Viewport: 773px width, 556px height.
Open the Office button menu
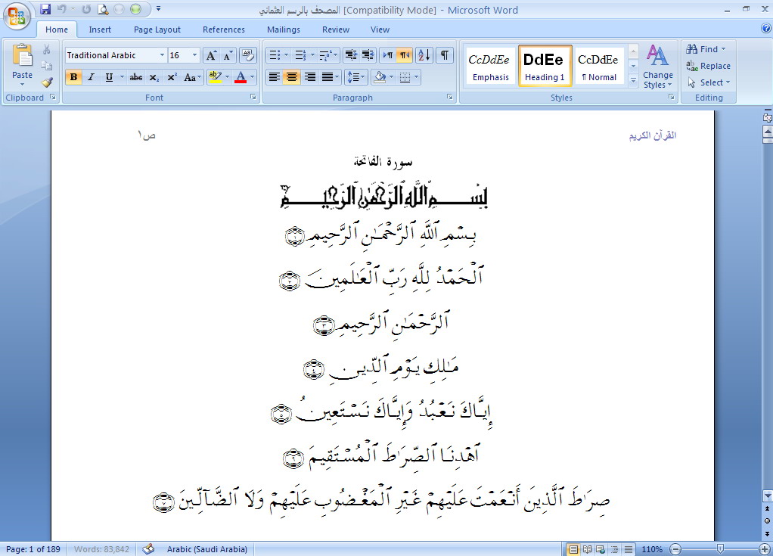click(x=17, y=17)
